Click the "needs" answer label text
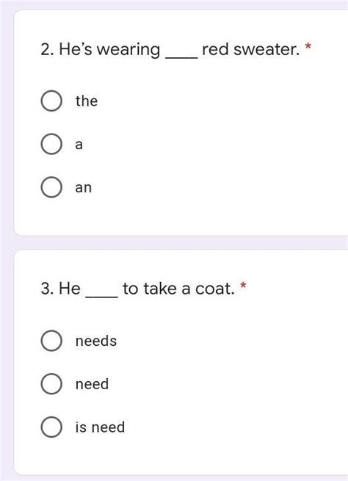 click(x=96, y=341)
